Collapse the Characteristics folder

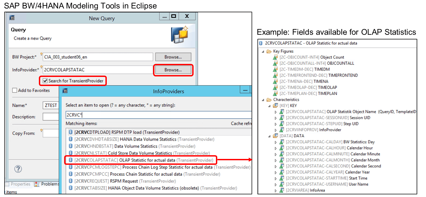tap(263, 100)
